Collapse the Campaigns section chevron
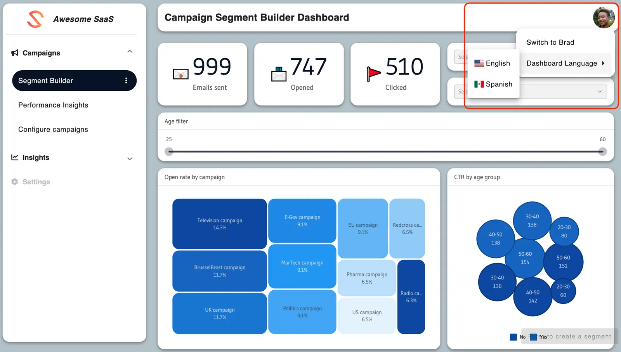This screenshot has width=621, height=352. (x=130, y=52)
